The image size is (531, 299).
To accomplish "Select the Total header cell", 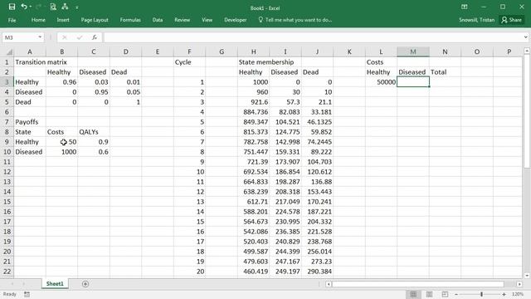I will [x=445, y=72].
